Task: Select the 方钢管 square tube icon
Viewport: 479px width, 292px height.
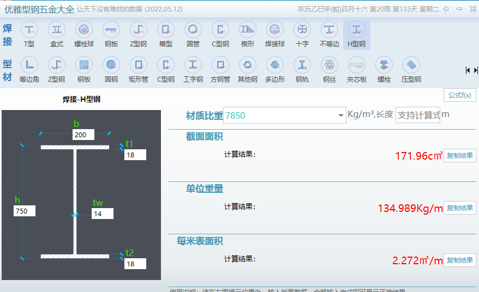Action: (220, 70)
